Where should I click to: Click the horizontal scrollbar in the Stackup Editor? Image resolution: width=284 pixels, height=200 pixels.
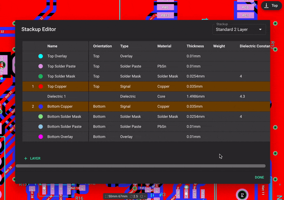coord(141,166)
